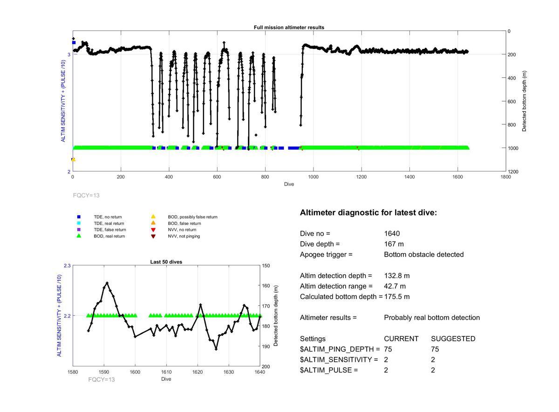The width and height of the screenshot is (559, 412).
Task: Click the 'TDE, no return' legend label
Action: coord(108,217)
